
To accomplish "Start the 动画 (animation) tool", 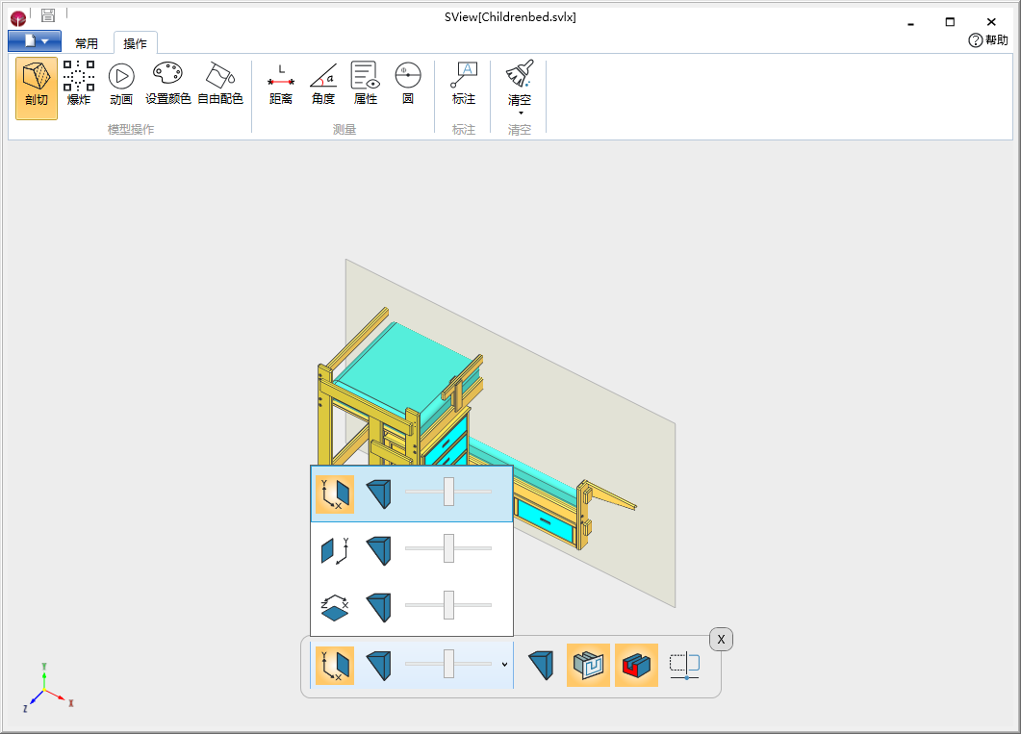I will pos(121,84).
